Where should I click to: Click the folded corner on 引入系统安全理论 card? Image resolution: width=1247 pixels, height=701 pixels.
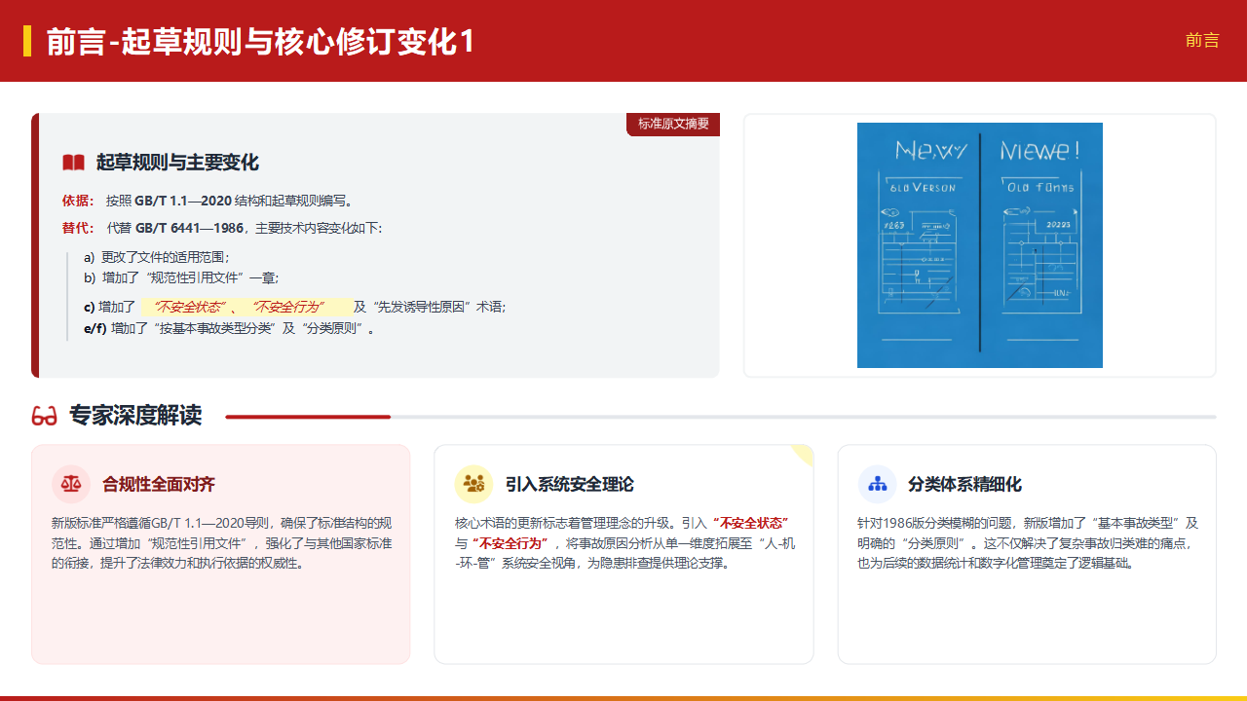[x=805, y=453]
